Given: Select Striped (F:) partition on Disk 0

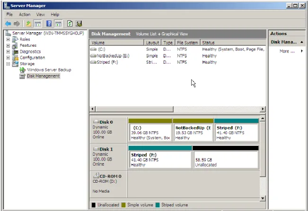Looking at the screenshot, I should coord(236,130).
